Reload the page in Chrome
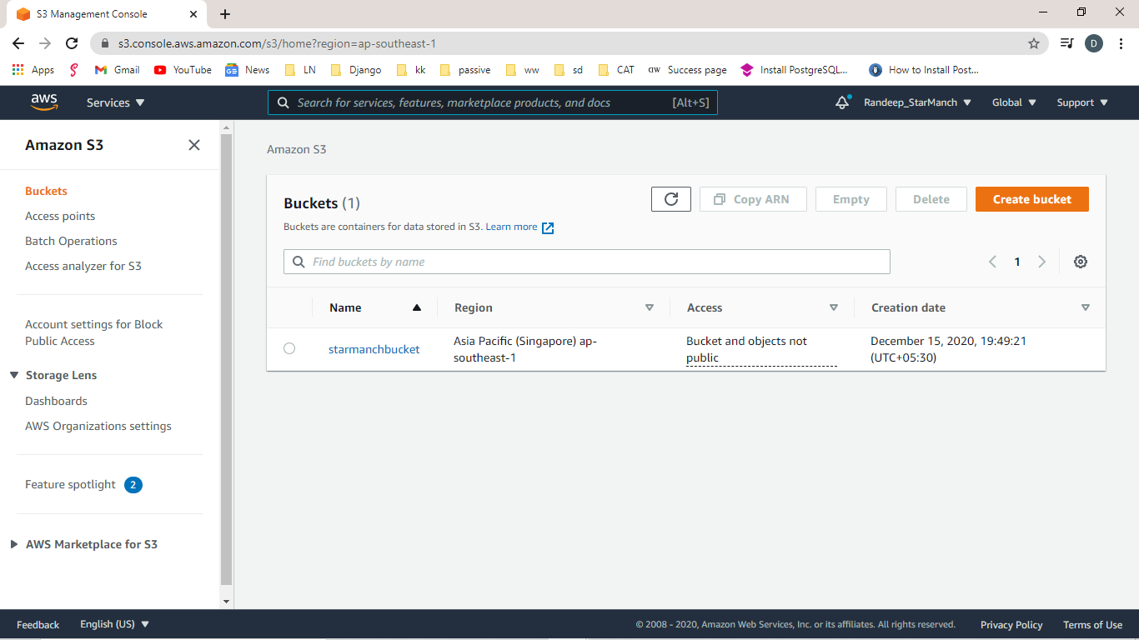The width and height of the screenshot is (1139, 640). pos(72,43)
